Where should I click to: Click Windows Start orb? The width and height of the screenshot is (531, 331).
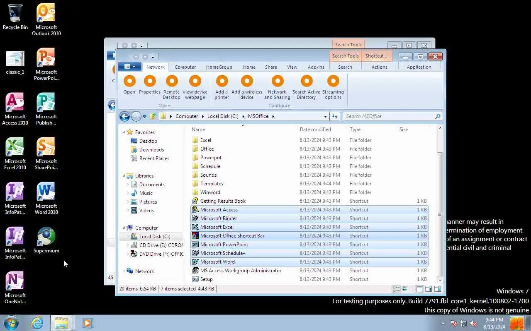pyautogui.click(x=11, y=323)
